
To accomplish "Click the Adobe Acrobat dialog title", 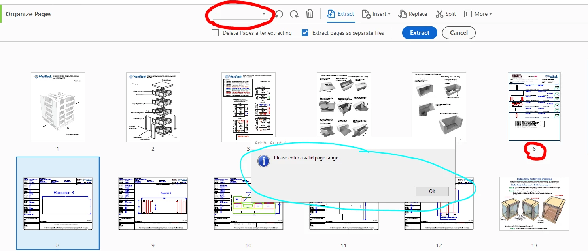I will [271, 143].
